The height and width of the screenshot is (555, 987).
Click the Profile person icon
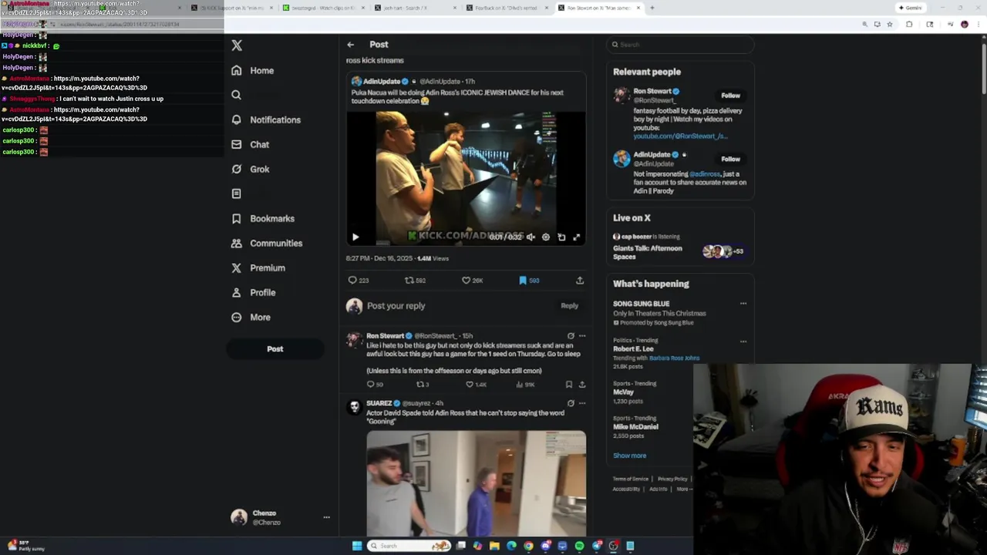[x=237, y=292]
